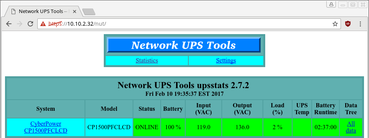Select the Network UPS Tools browser tab

(43, 11)
